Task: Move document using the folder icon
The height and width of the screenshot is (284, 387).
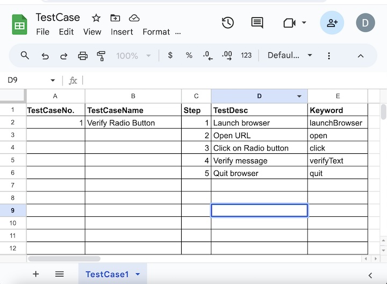Action: point(115,18)
